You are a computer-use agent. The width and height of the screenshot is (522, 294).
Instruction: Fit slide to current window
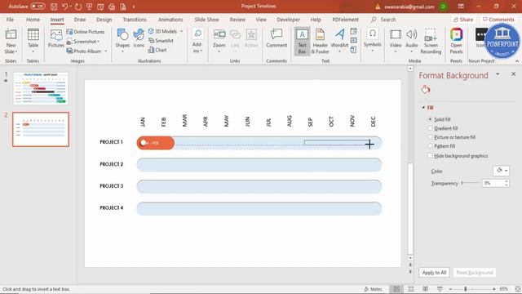(x=518, y=289)
